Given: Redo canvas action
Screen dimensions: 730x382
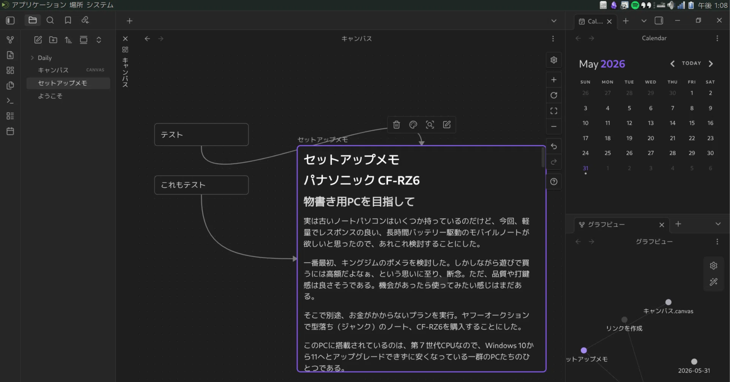Looking at the screenshot, I should coord(554,162).
